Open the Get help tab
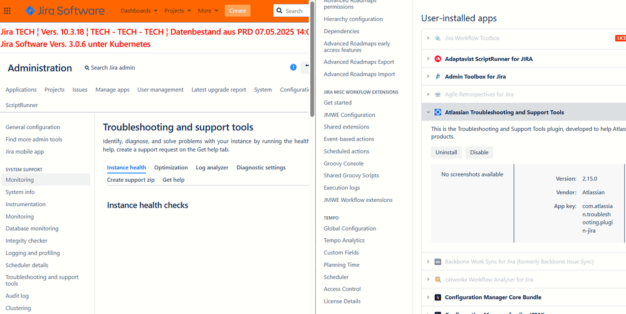626x314 pixels. coord(174,180)
